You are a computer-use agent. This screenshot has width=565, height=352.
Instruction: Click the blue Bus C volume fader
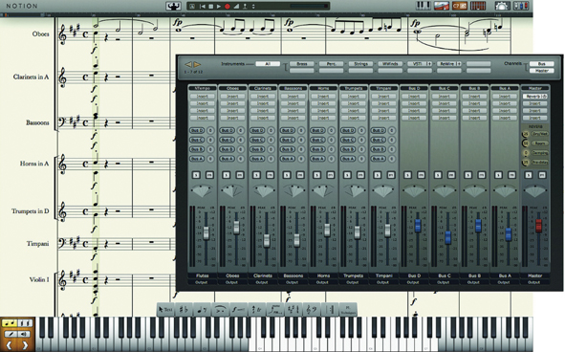pos(448,237)
